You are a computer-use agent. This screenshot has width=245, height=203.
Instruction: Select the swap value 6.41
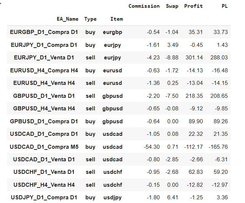coord(173,197)
